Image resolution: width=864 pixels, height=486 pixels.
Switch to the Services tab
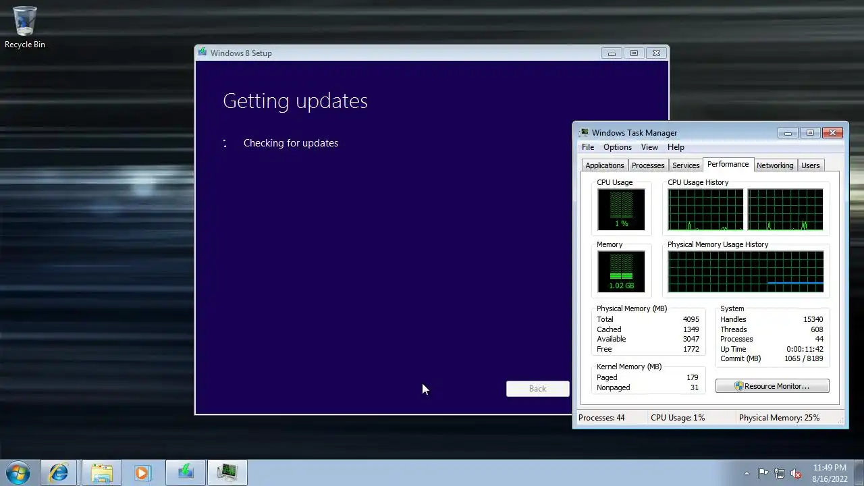pyautogui.click(x=686, y=165)
